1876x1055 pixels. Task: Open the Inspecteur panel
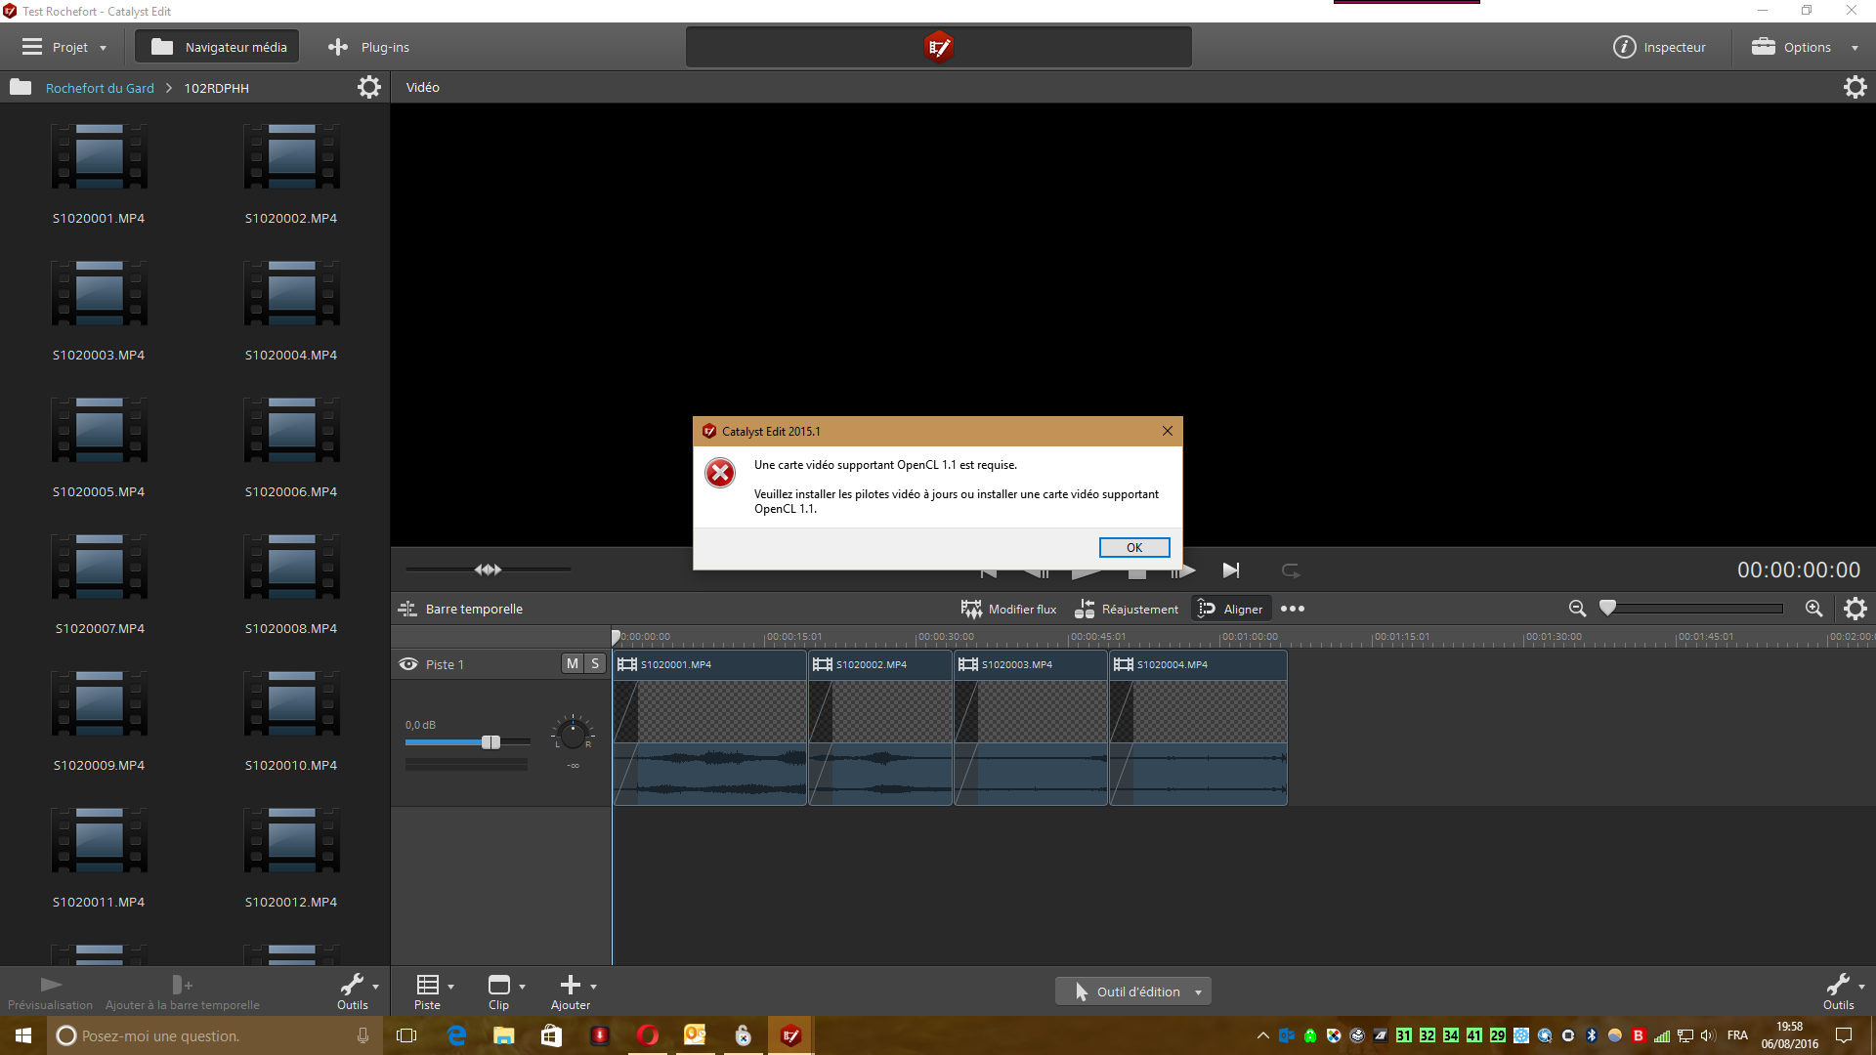pyautogui.click(x=1659, y=47)
